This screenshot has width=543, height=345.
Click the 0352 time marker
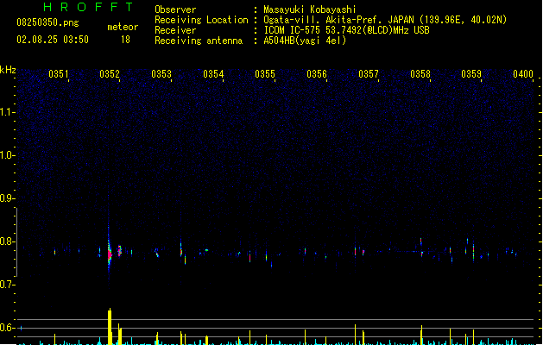click(110, 74)
